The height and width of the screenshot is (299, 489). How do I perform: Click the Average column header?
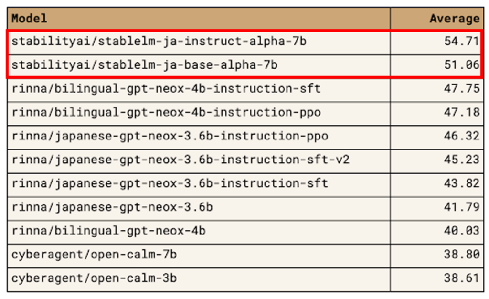[x=455, y=19]
